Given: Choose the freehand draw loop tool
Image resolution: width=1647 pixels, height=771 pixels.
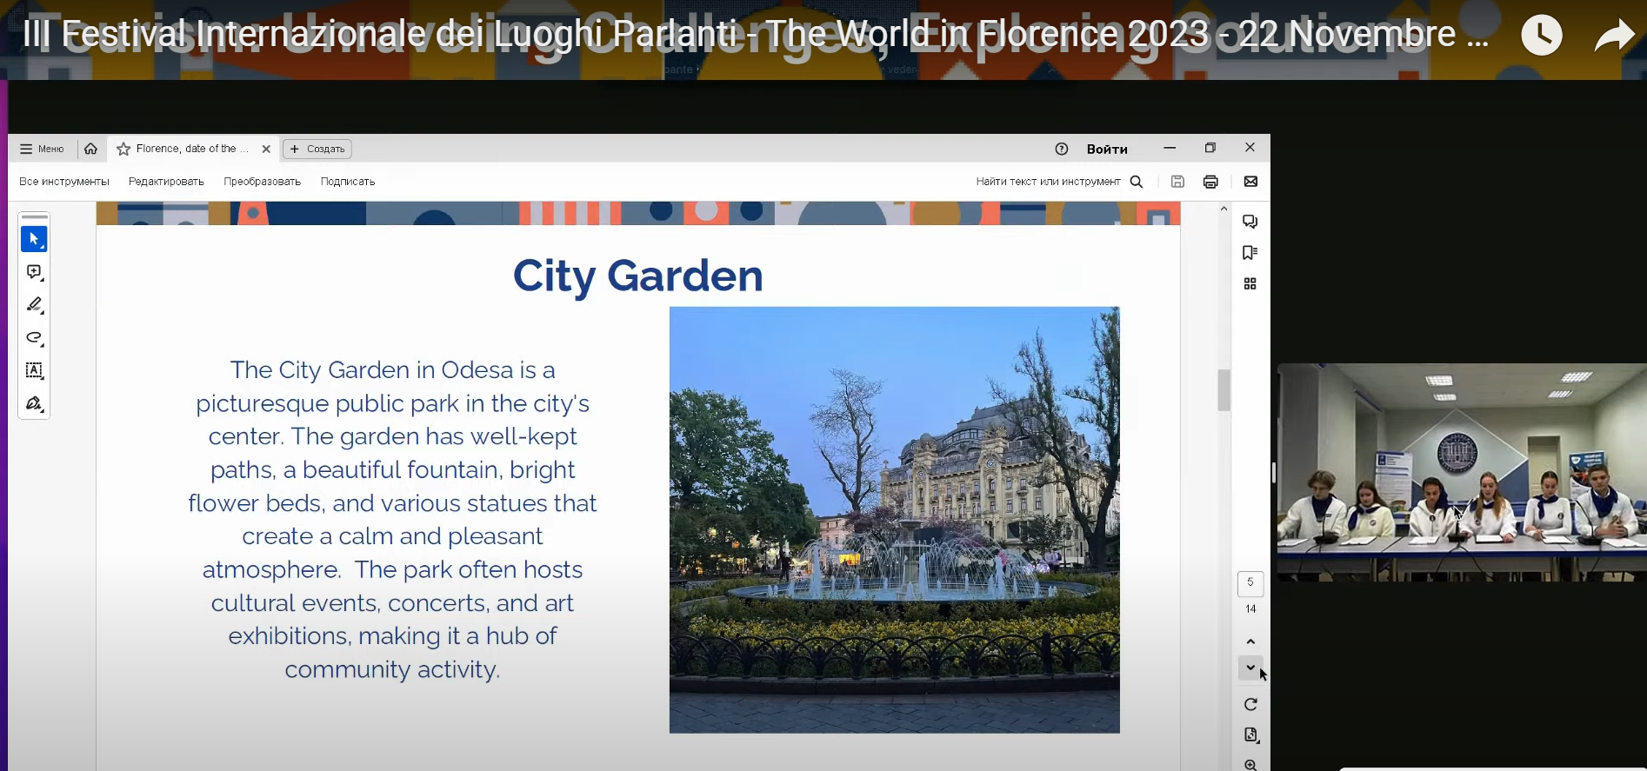Looking at the screenshot, I should pos(34,337).
